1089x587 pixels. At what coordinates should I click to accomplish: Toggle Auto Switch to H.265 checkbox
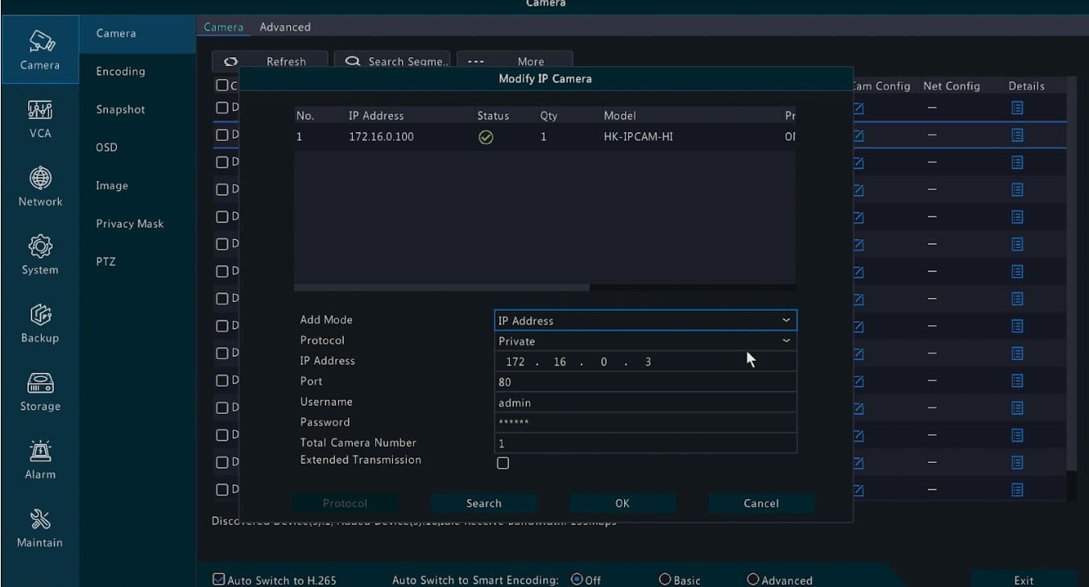pyautogui.click(x=219, y=580)
